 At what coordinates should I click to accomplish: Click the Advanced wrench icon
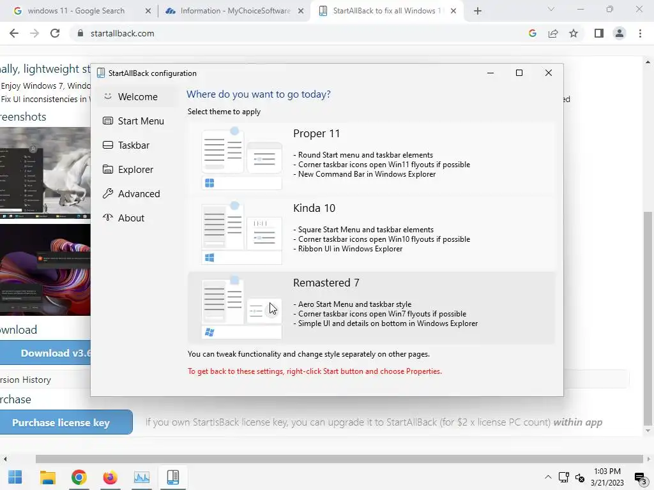[x=107, y=193]
